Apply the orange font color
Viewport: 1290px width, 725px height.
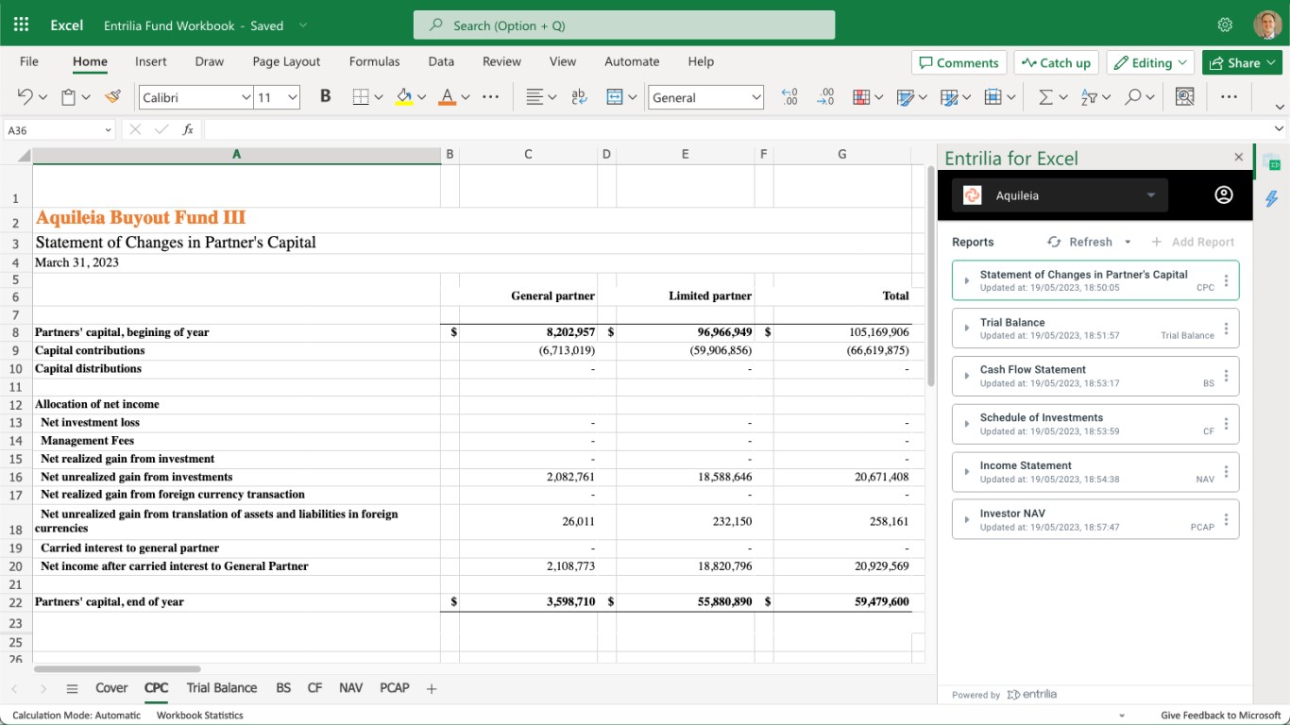(448, 97)
